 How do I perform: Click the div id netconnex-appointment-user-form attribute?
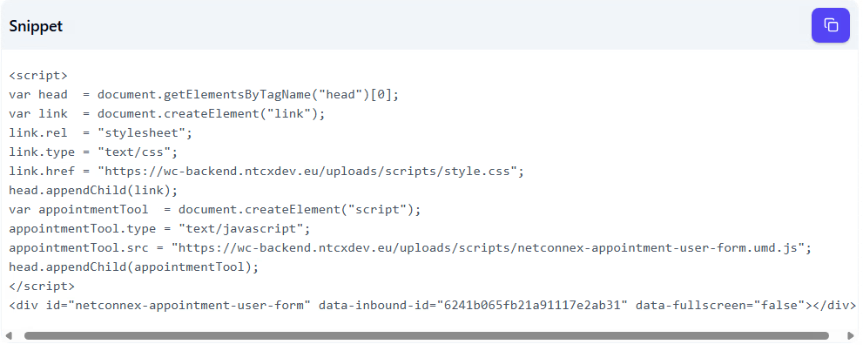pyautogui.click(x=179, y=306)
